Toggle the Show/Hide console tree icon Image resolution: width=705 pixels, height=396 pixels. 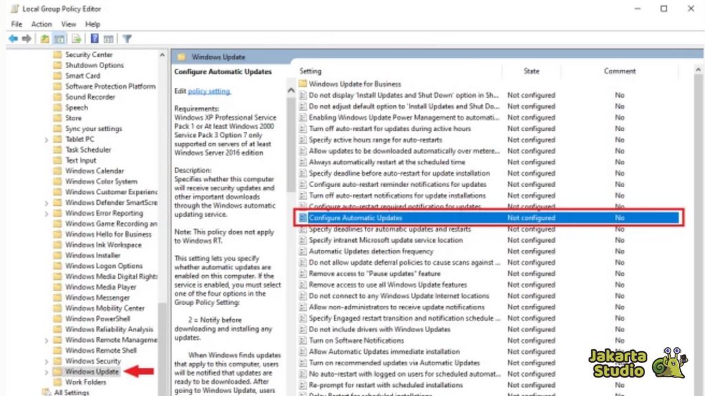tap(60, 38)
